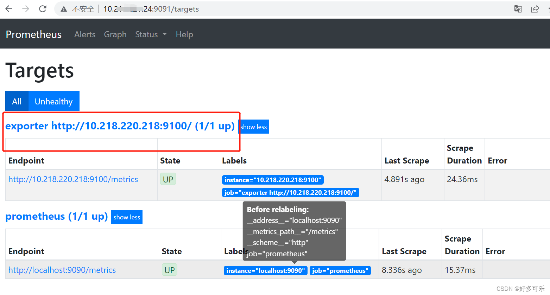The height and width of the screenshot is (295, 550).
Task: Click Last Scrape header in exporter table
Action: tap(407, 161)
